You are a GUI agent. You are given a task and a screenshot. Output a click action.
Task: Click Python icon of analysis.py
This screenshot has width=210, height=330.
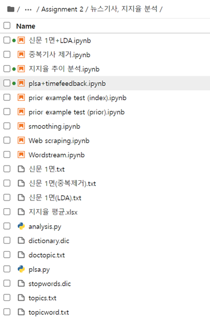tap(21, 226)
